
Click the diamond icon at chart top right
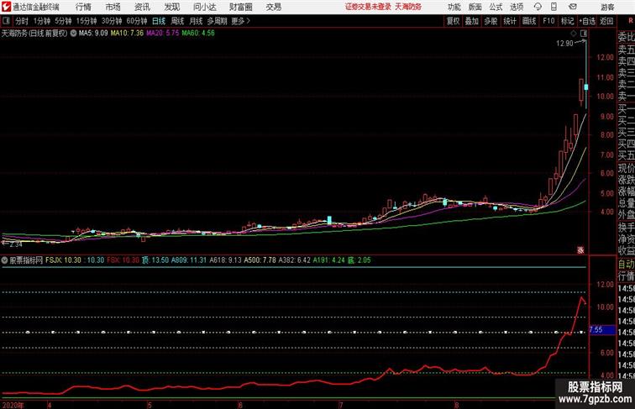pyautogui.click(x=574, y=34)
